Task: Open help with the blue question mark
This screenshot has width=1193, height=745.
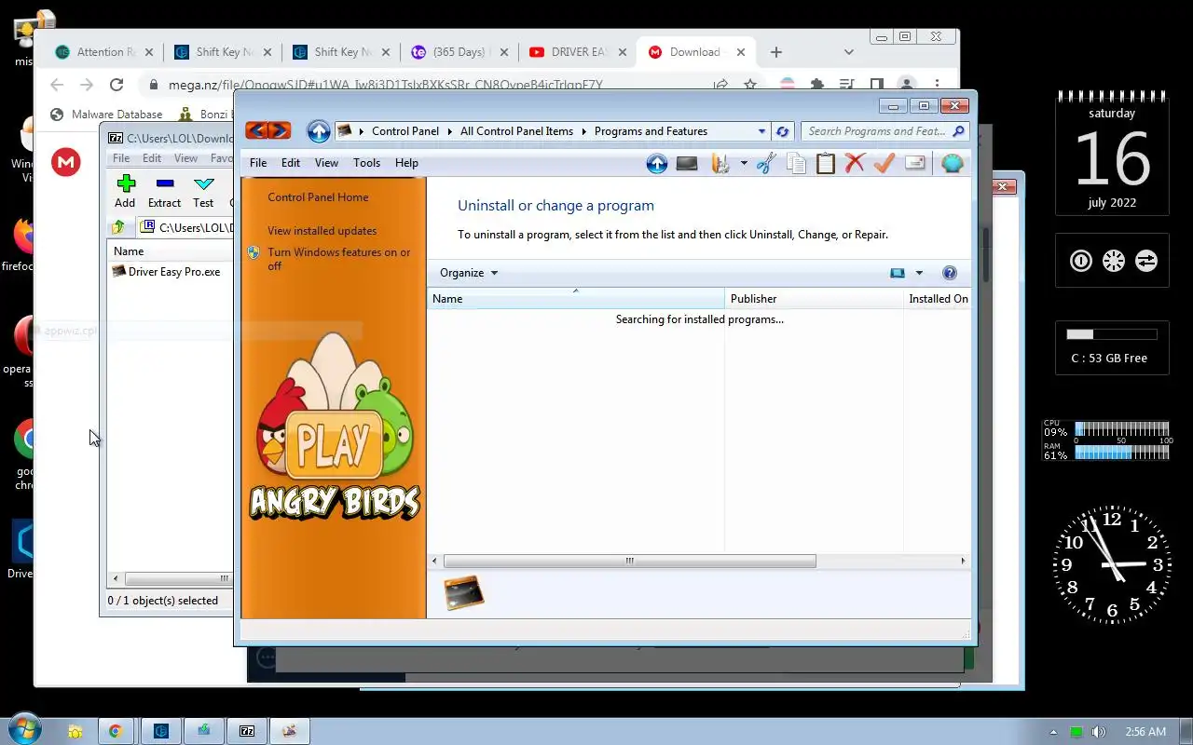Action: (950, 273)
